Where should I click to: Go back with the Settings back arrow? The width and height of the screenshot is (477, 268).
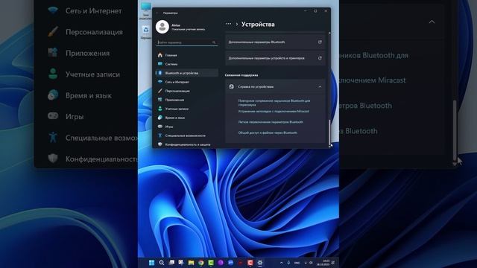pos(157,13)
